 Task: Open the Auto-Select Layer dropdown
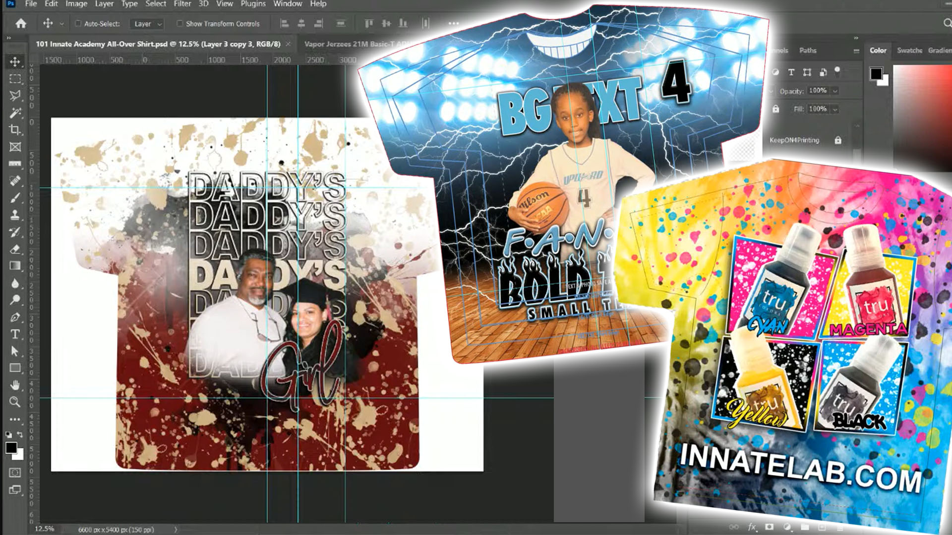tap(147, 24)
